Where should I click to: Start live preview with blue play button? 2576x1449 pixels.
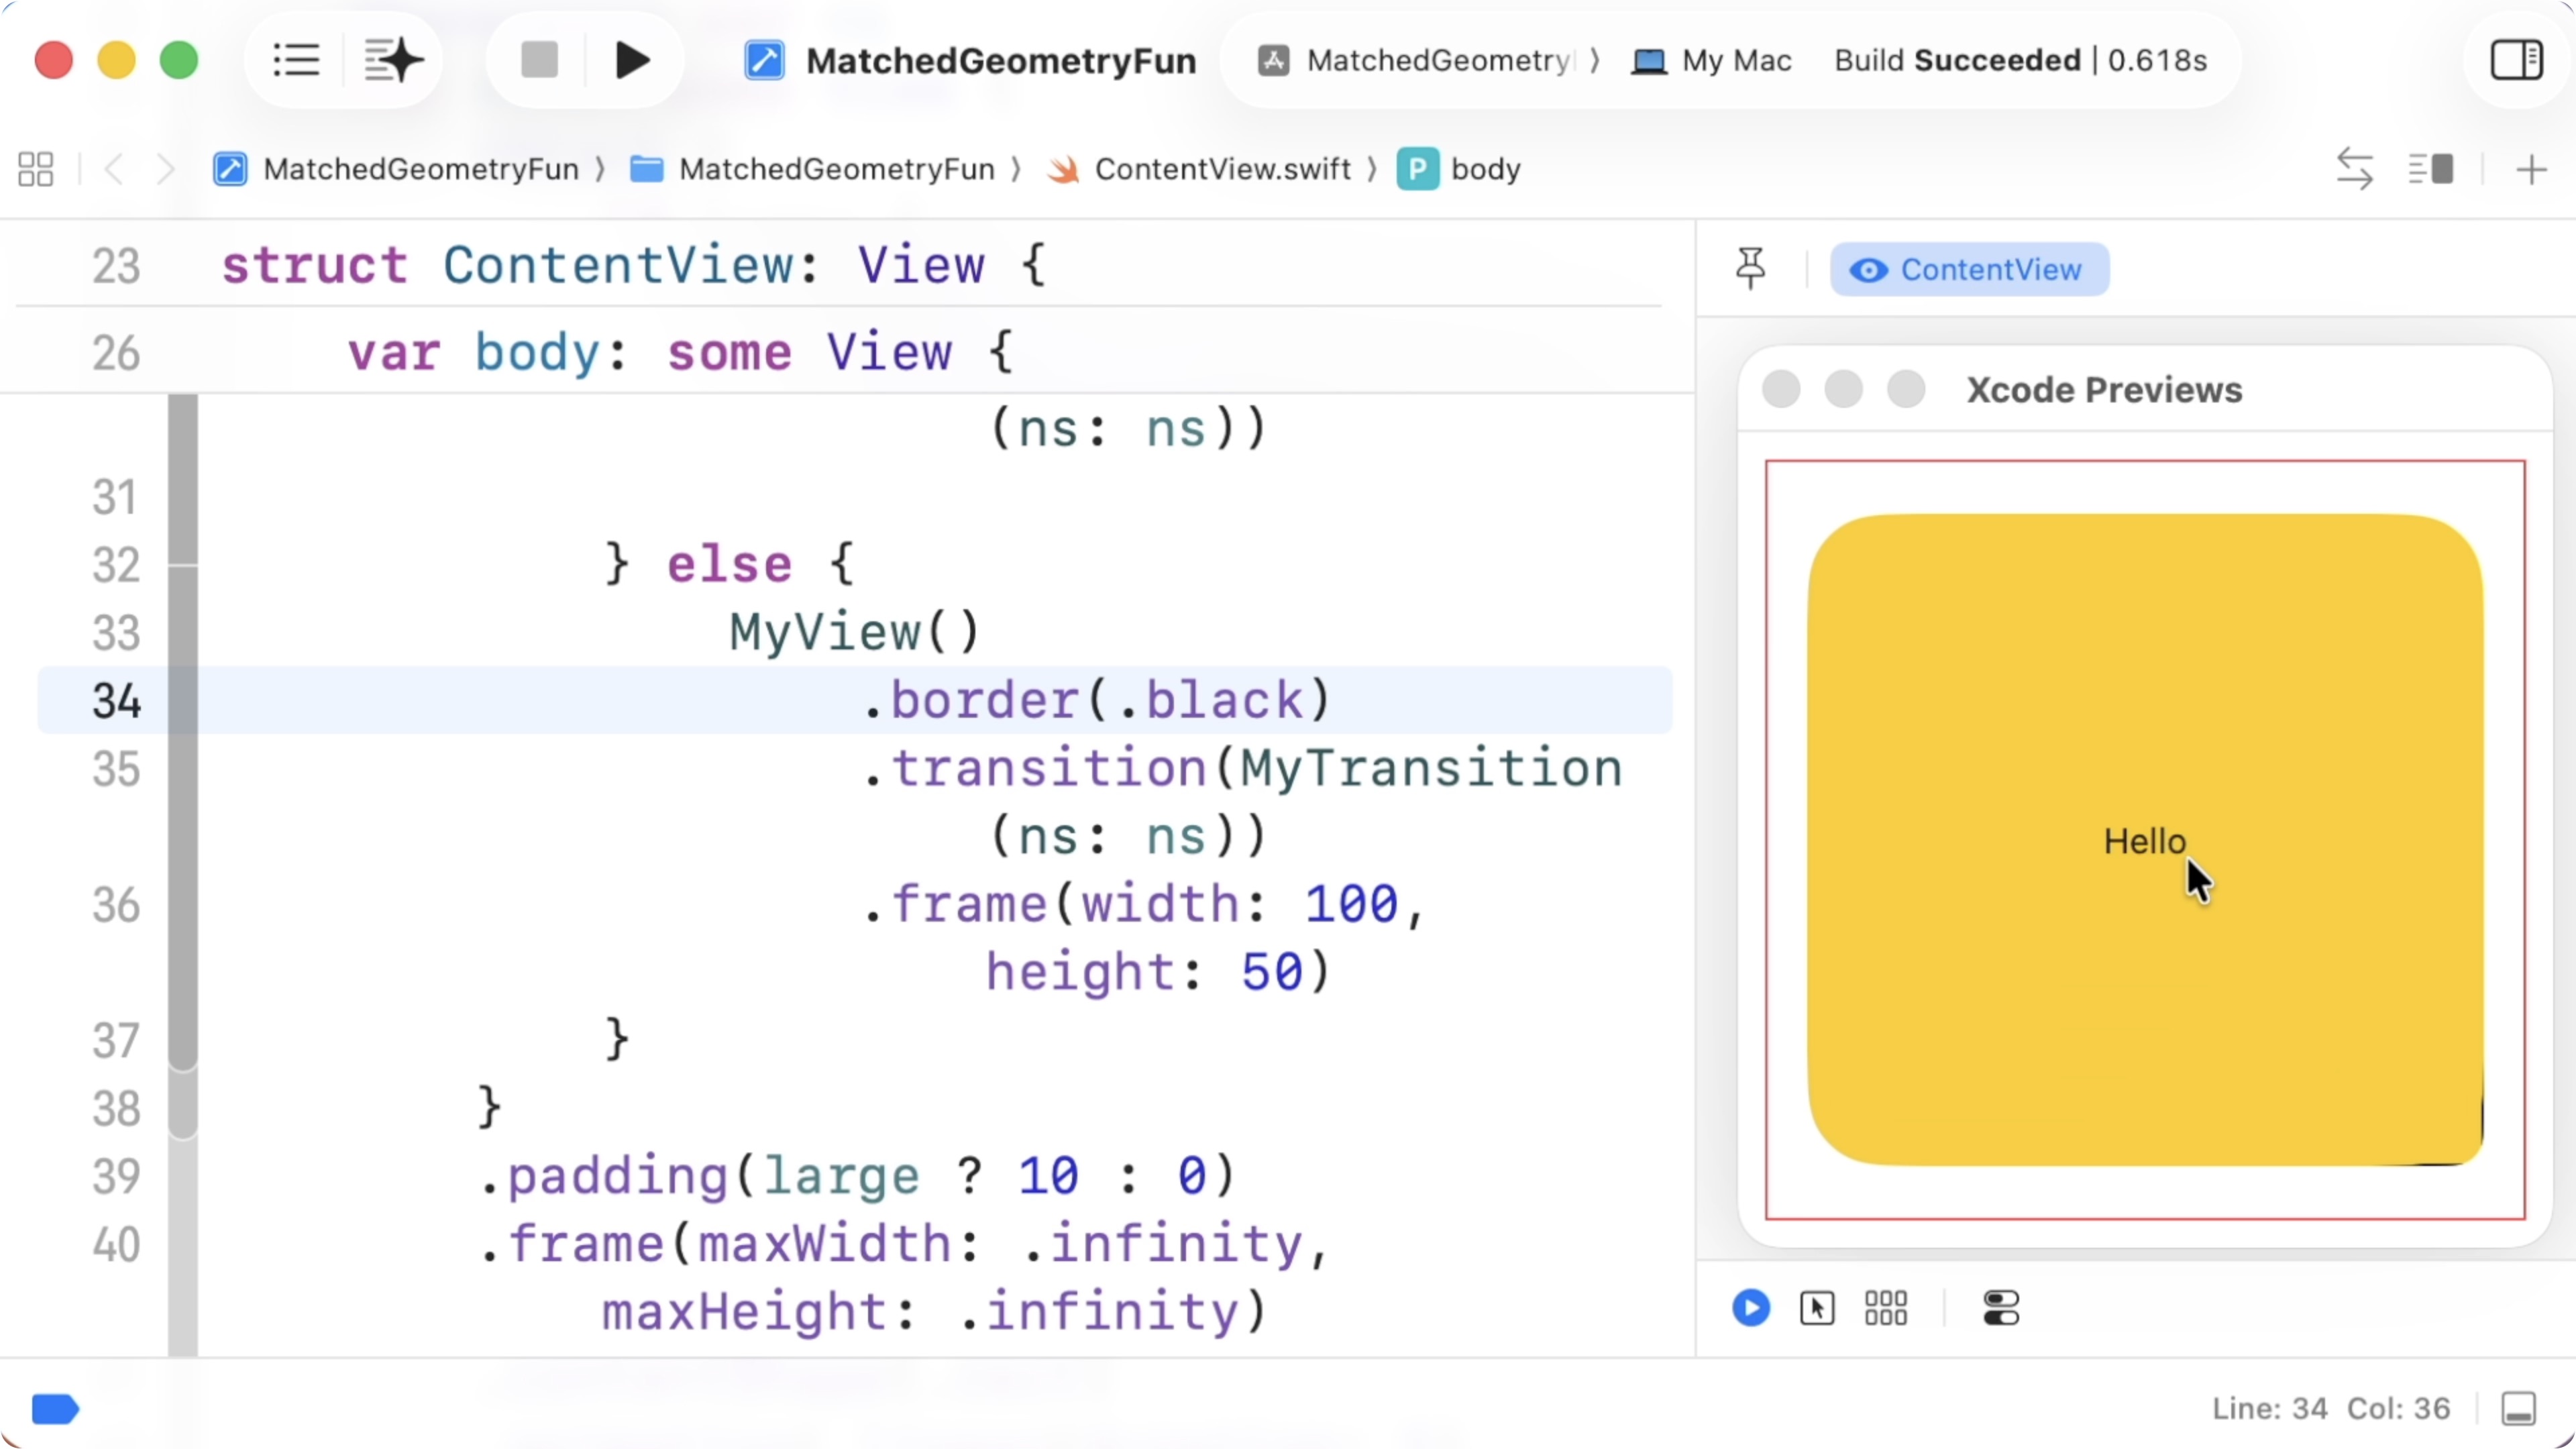click(1750, 1307)
